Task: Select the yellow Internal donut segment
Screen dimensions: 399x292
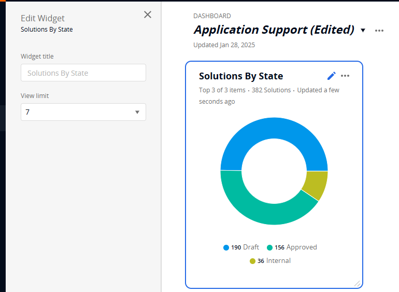Action: (316, 184)
